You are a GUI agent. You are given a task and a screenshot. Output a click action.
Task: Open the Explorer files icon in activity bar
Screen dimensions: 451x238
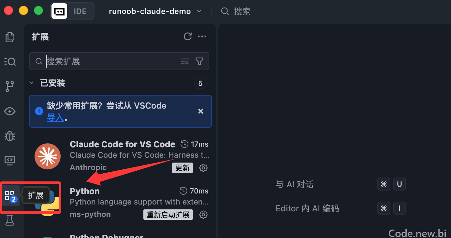(x=10, y=37)
